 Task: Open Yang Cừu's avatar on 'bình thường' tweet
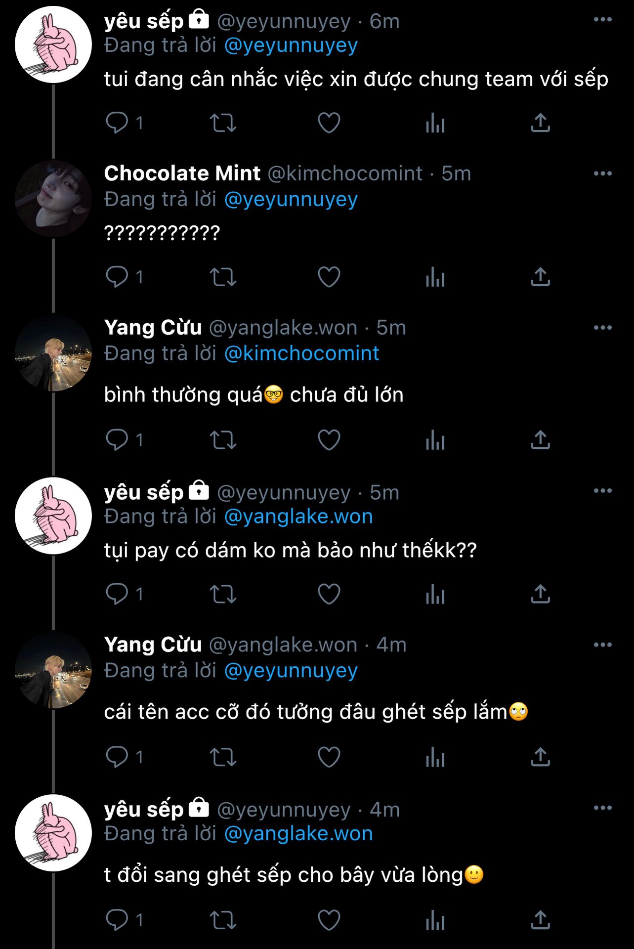[53, 353]
